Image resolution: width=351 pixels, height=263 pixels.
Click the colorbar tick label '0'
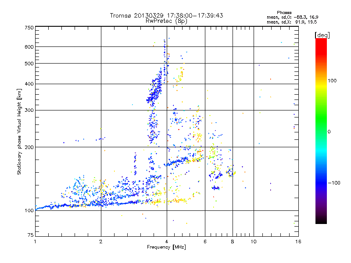tap(329, 132)
